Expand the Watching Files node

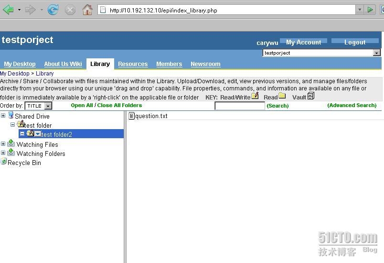(3, 144)
